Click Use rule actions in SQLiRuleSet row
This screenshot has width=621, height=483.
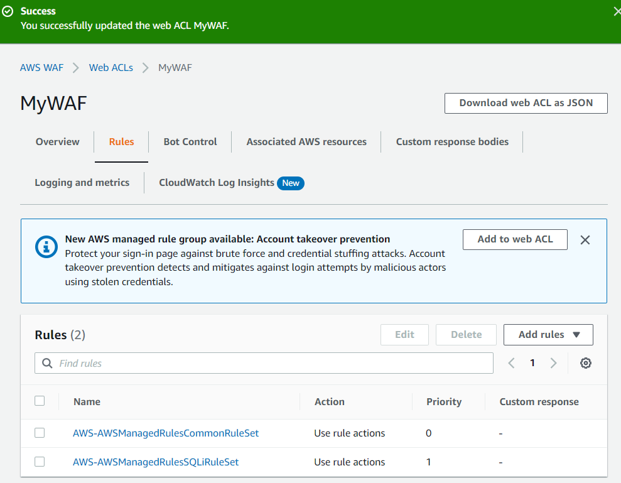click(x=349, y=462)
